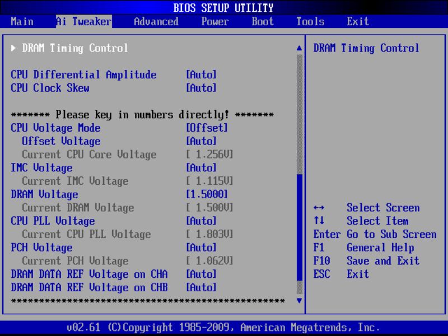Open DRAM Timing Control entry
448x336 pixels.
tap(75, 48)
